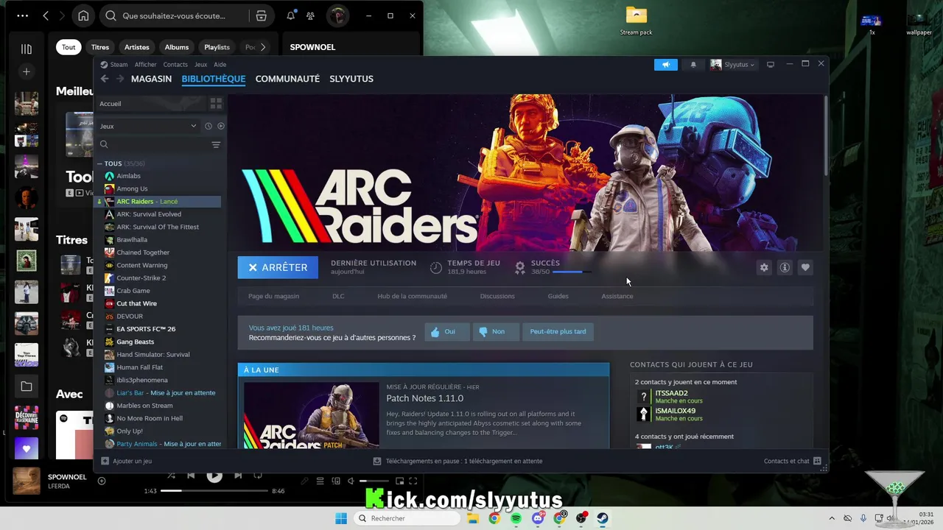Open Spotify library sidebar icon

pos(27,49)
